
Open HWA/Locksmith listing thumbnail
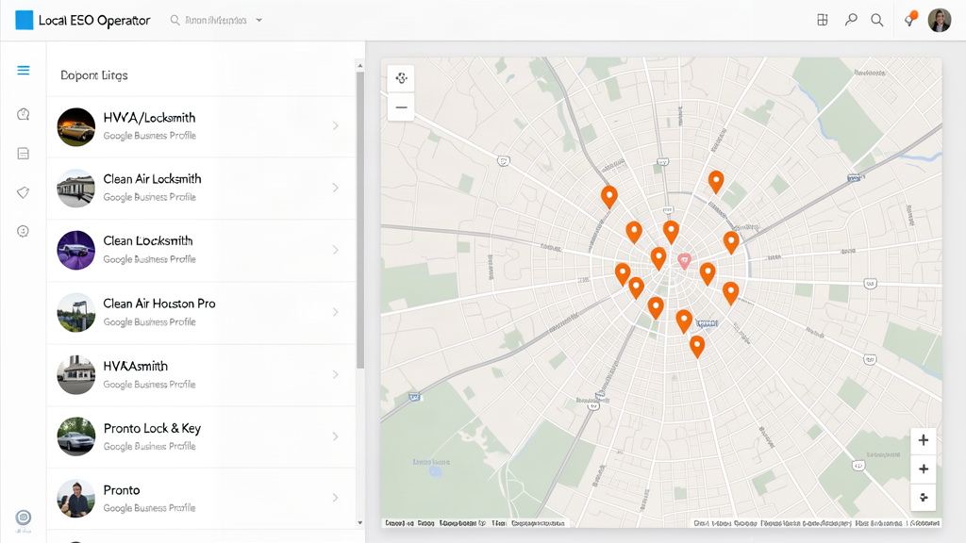tap(76, 127)
